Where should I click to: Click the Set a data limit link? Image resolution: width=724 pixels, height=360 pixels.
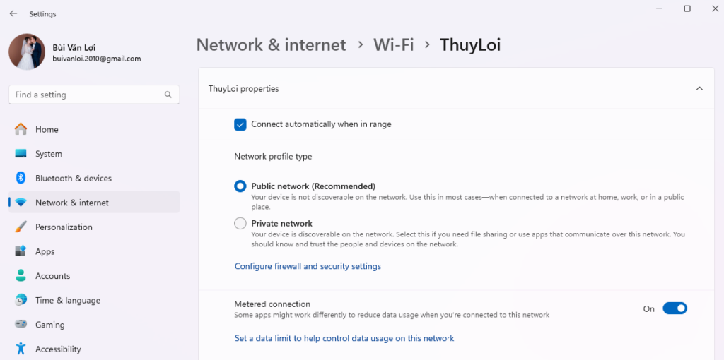pyautogui.click(x=344, y=338)
